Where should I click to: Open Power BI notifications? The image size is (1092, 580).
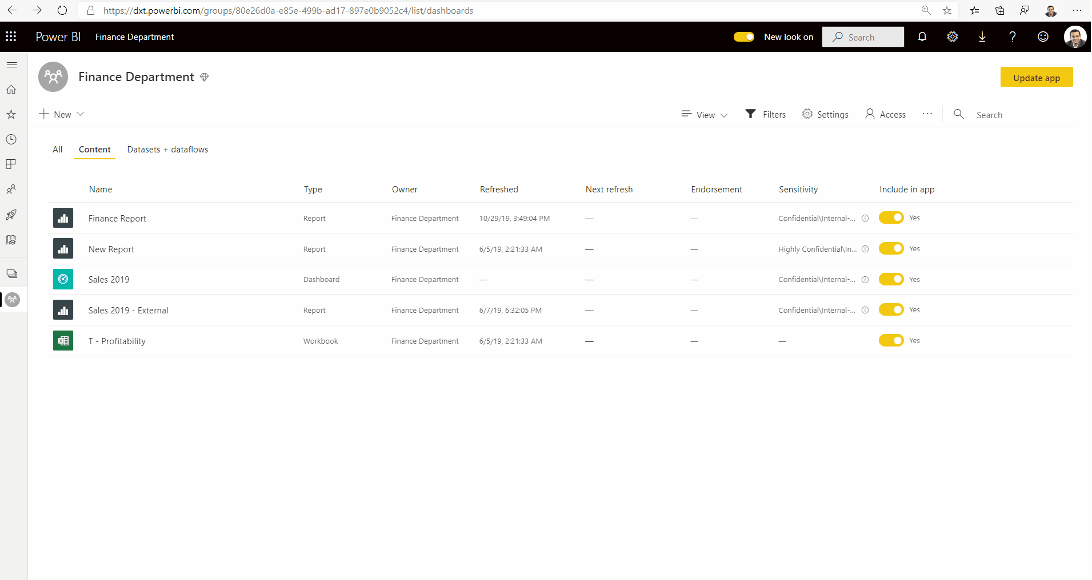click(x=921, y=37)
